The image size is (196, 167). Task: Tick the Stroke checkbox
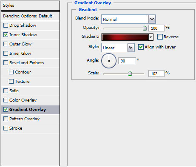pyautogui.click(x=6, y=128)
